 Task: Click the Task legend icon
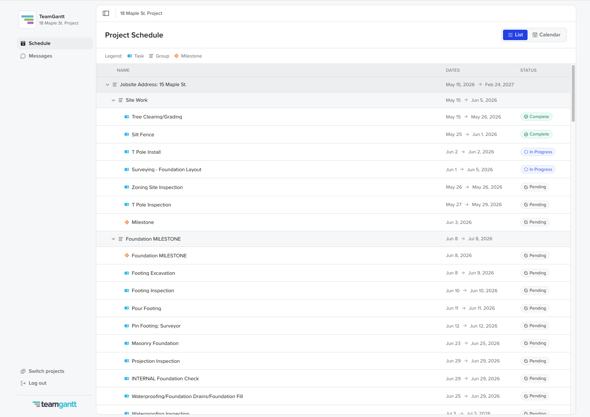pyautogui.click(x=130, y=56)
